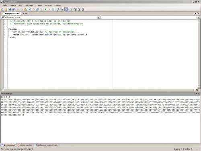Click the highlighted output window toolbar icon
Image resolution: width=201 pixels, height=151 pixels.
pyautogui.click(x=66, y=9)
